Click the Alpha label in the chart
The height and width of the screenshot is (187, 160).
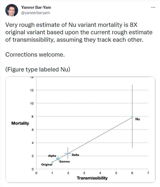52,156
